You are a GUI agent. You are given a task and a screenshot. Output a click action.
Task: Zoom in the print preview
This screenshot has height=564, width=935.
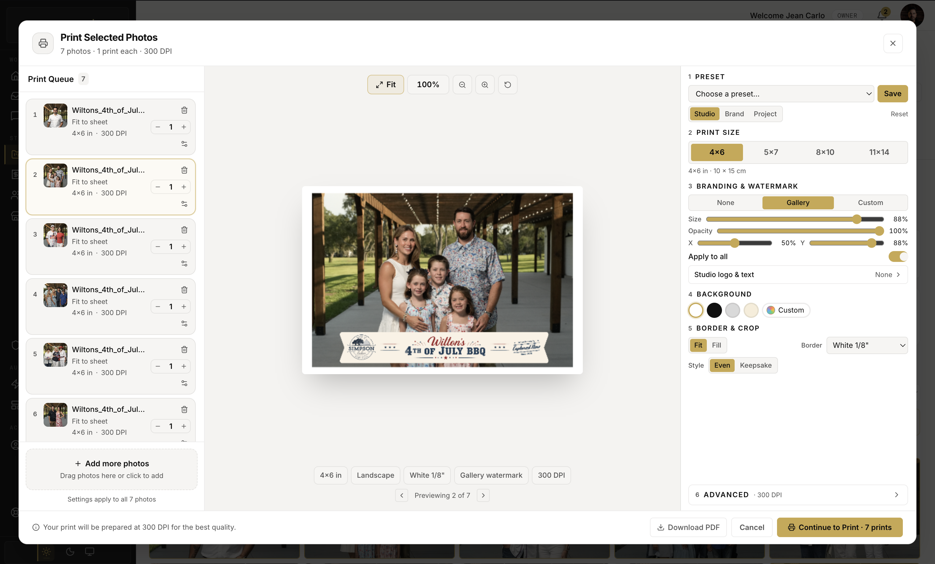coord(485,85)
